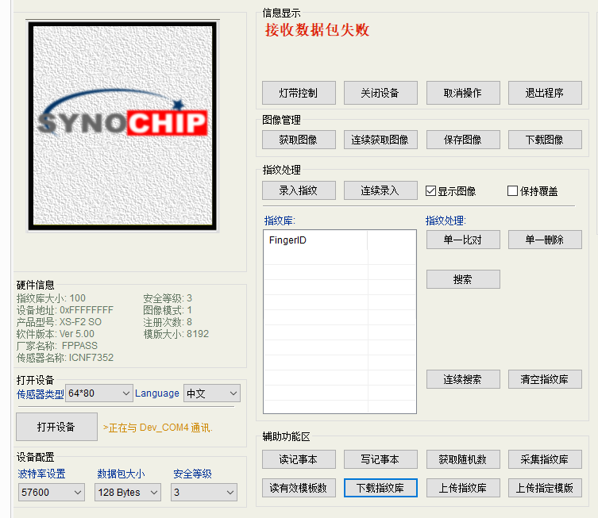Open the 安全等级 dropdown
This screenshot has height=518, width=598.
pos(204,493)
